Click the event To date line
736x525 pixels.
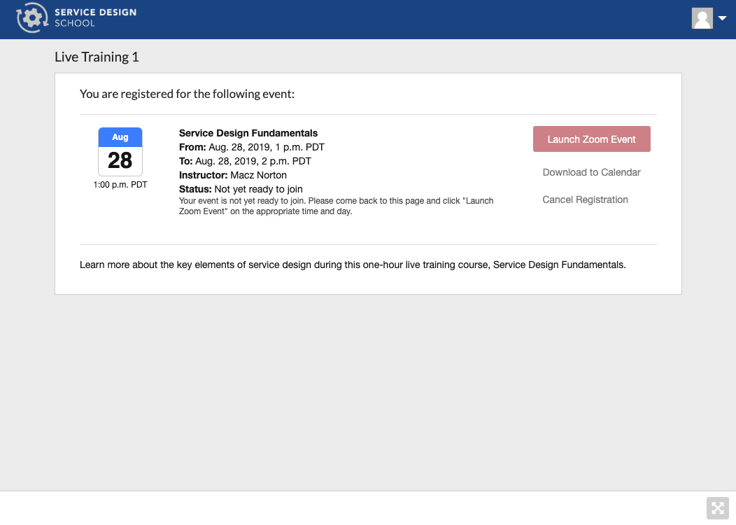[245, 161]
